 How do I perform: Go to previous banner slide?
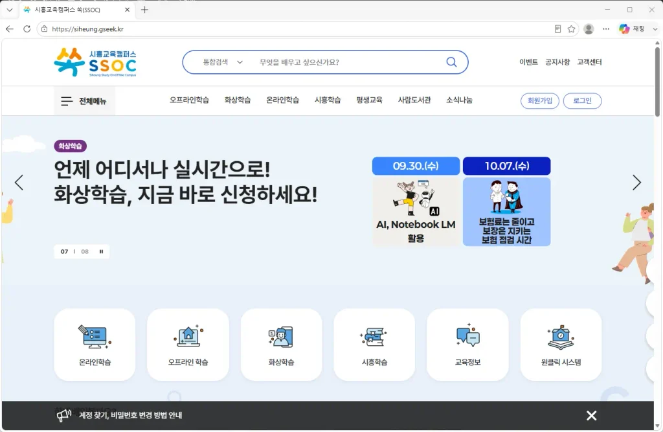[19, 183]
